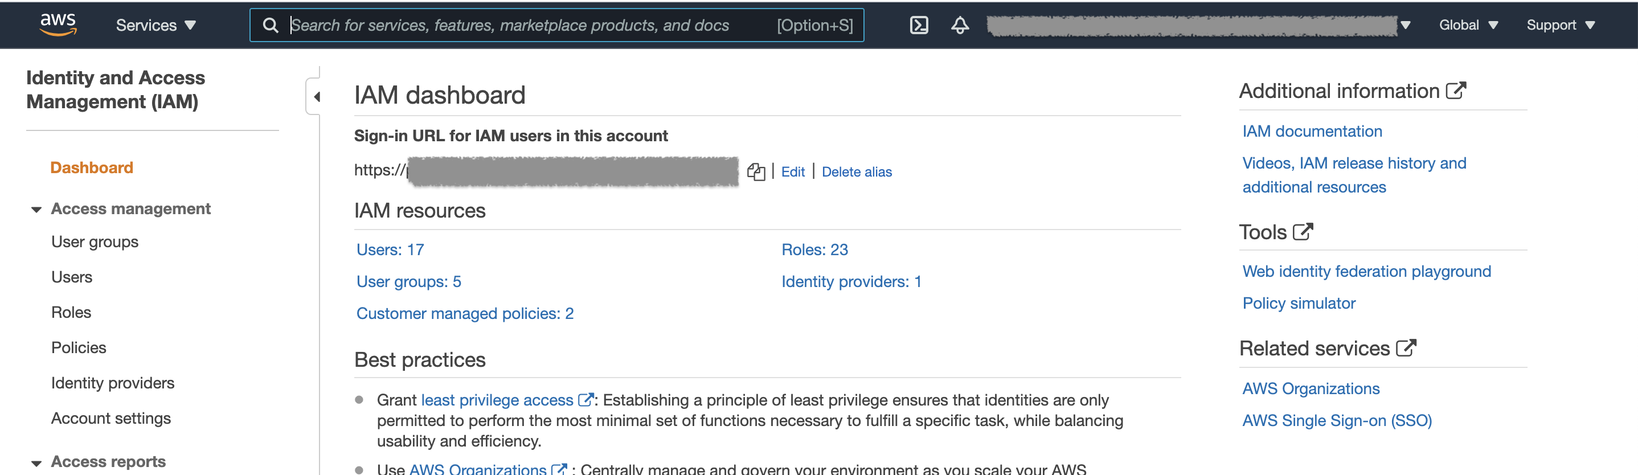Image resolution: width=1638 pixels, height=475 pixels.
Task: Go to Policies in the sidebar
Action: coord(78,347)
